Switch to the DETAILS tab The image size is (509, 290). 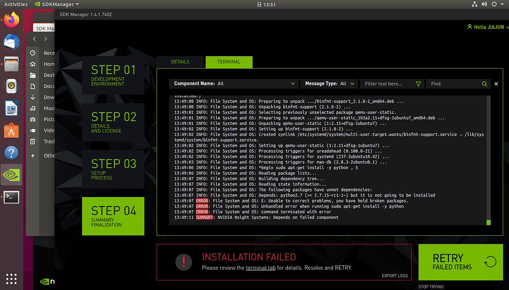click(180, 62)
